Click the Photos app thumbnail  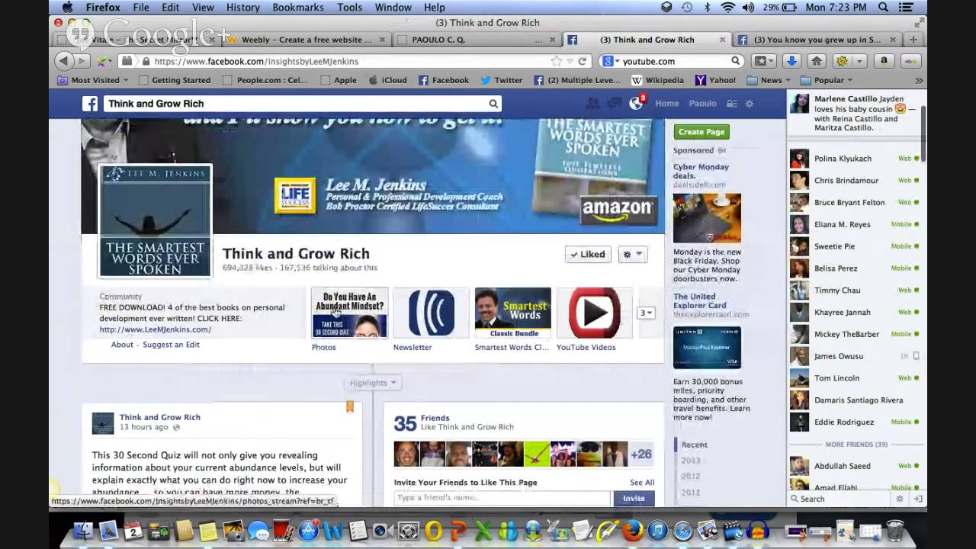pyautogui.click(x=349, y=313)
